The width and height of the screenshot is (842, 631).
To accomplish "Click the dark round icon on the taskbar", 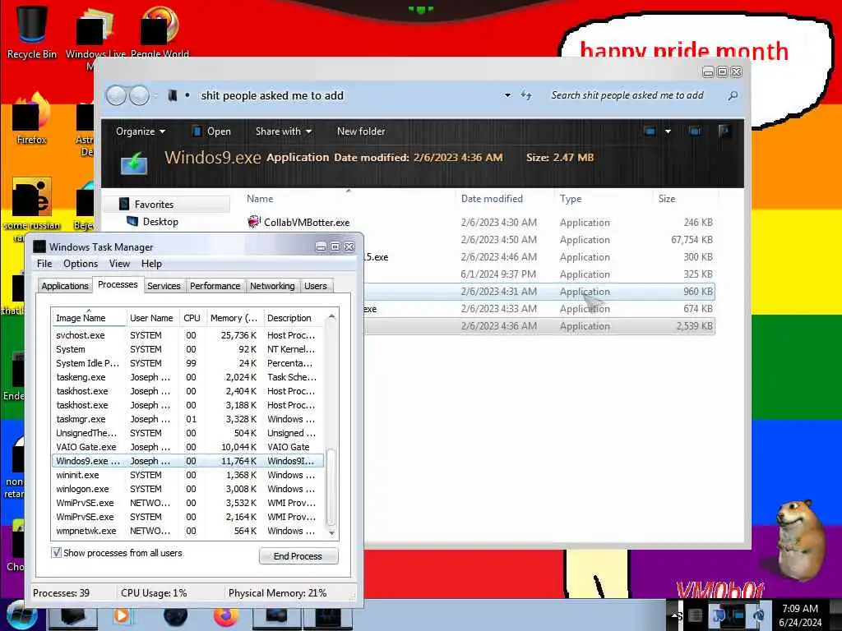I will tap(176, 616).
